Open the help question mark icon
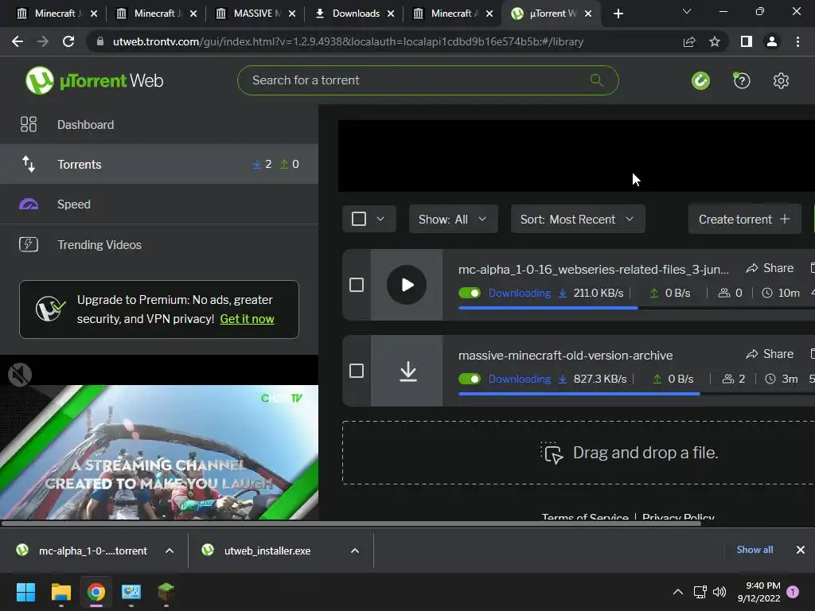815x611 pixels. pyautogui.click(x=742, y=80)
